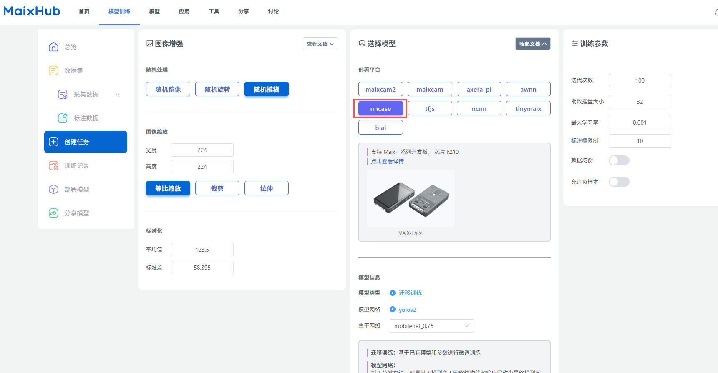
Task: Click the 分享模型 share icon
Action: point(53,213)
